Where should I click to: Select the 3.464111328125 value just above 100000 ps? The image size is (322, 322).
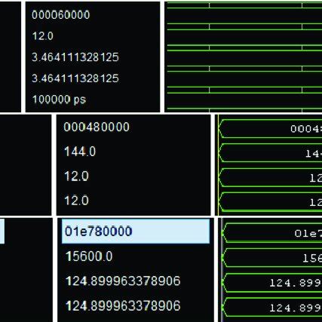[x=75, y=78]
